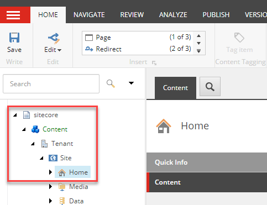This screenshot has height=205, width=267.
Task: Switch to the PUBLISH ribbon tab
Action: 216,15
